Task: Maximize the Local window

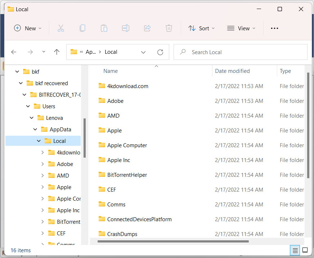Action: click(280, 9)
